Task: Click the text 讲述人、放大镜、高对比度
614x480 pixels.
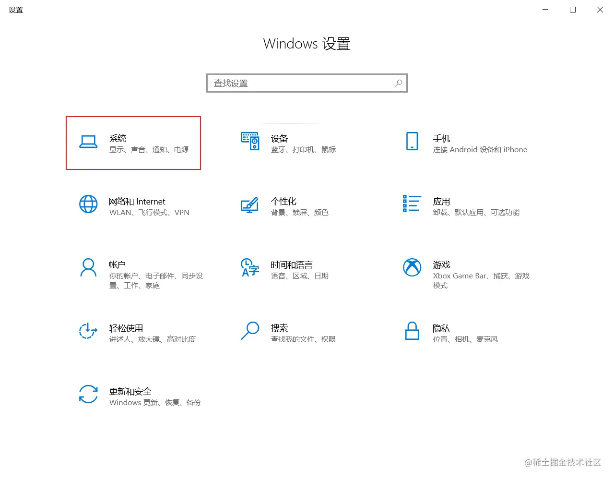Action: (x=153, y=339)
